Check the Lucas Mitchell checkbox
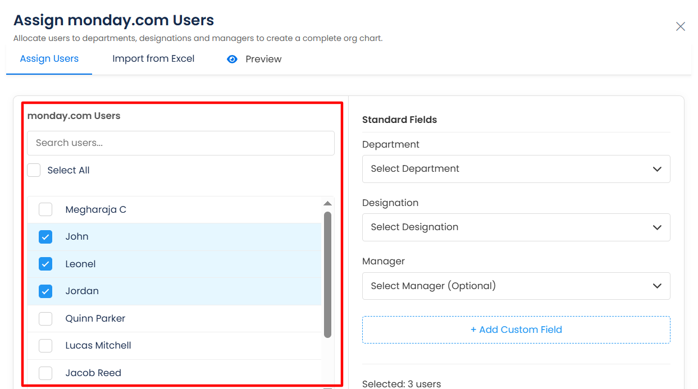The height and width of the screenshot is (389, 698). (45, 346)
